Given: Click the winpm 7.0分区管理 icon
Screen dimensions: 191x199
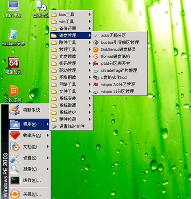Looking at the screenshot, I should pyautogui.click(x=96, y=84).
